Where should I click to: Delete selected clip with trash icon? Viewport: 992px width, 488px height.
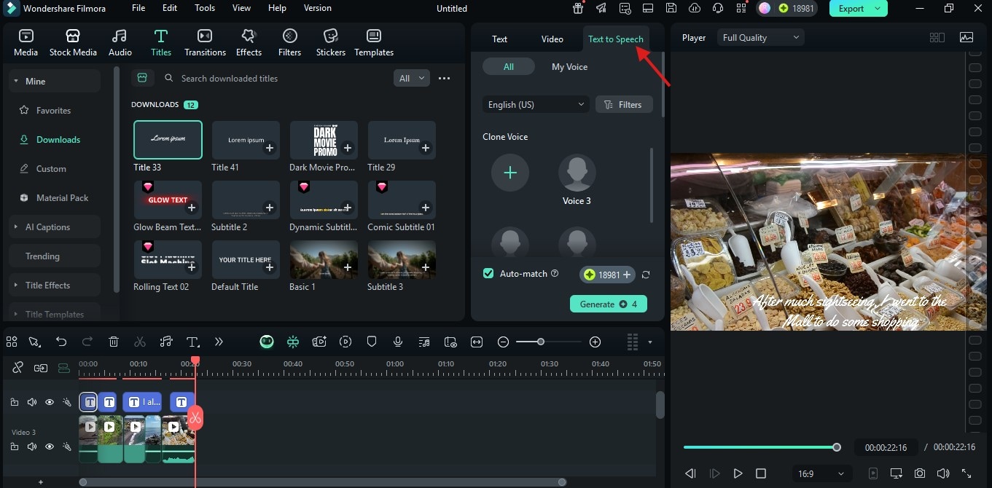(114, 342)
